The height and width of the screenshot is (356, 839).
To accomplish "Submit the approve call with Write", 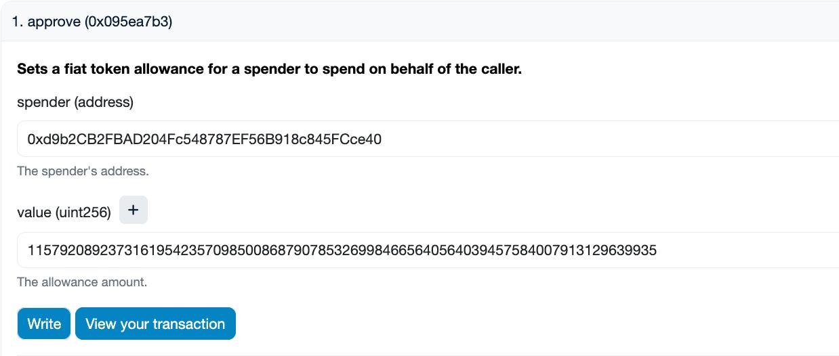I will (x=44, y=324).
